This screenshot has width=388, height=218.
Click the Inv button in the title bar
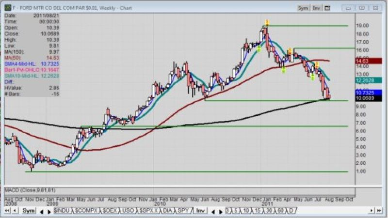pyautogui.click(x=317, y=8)
